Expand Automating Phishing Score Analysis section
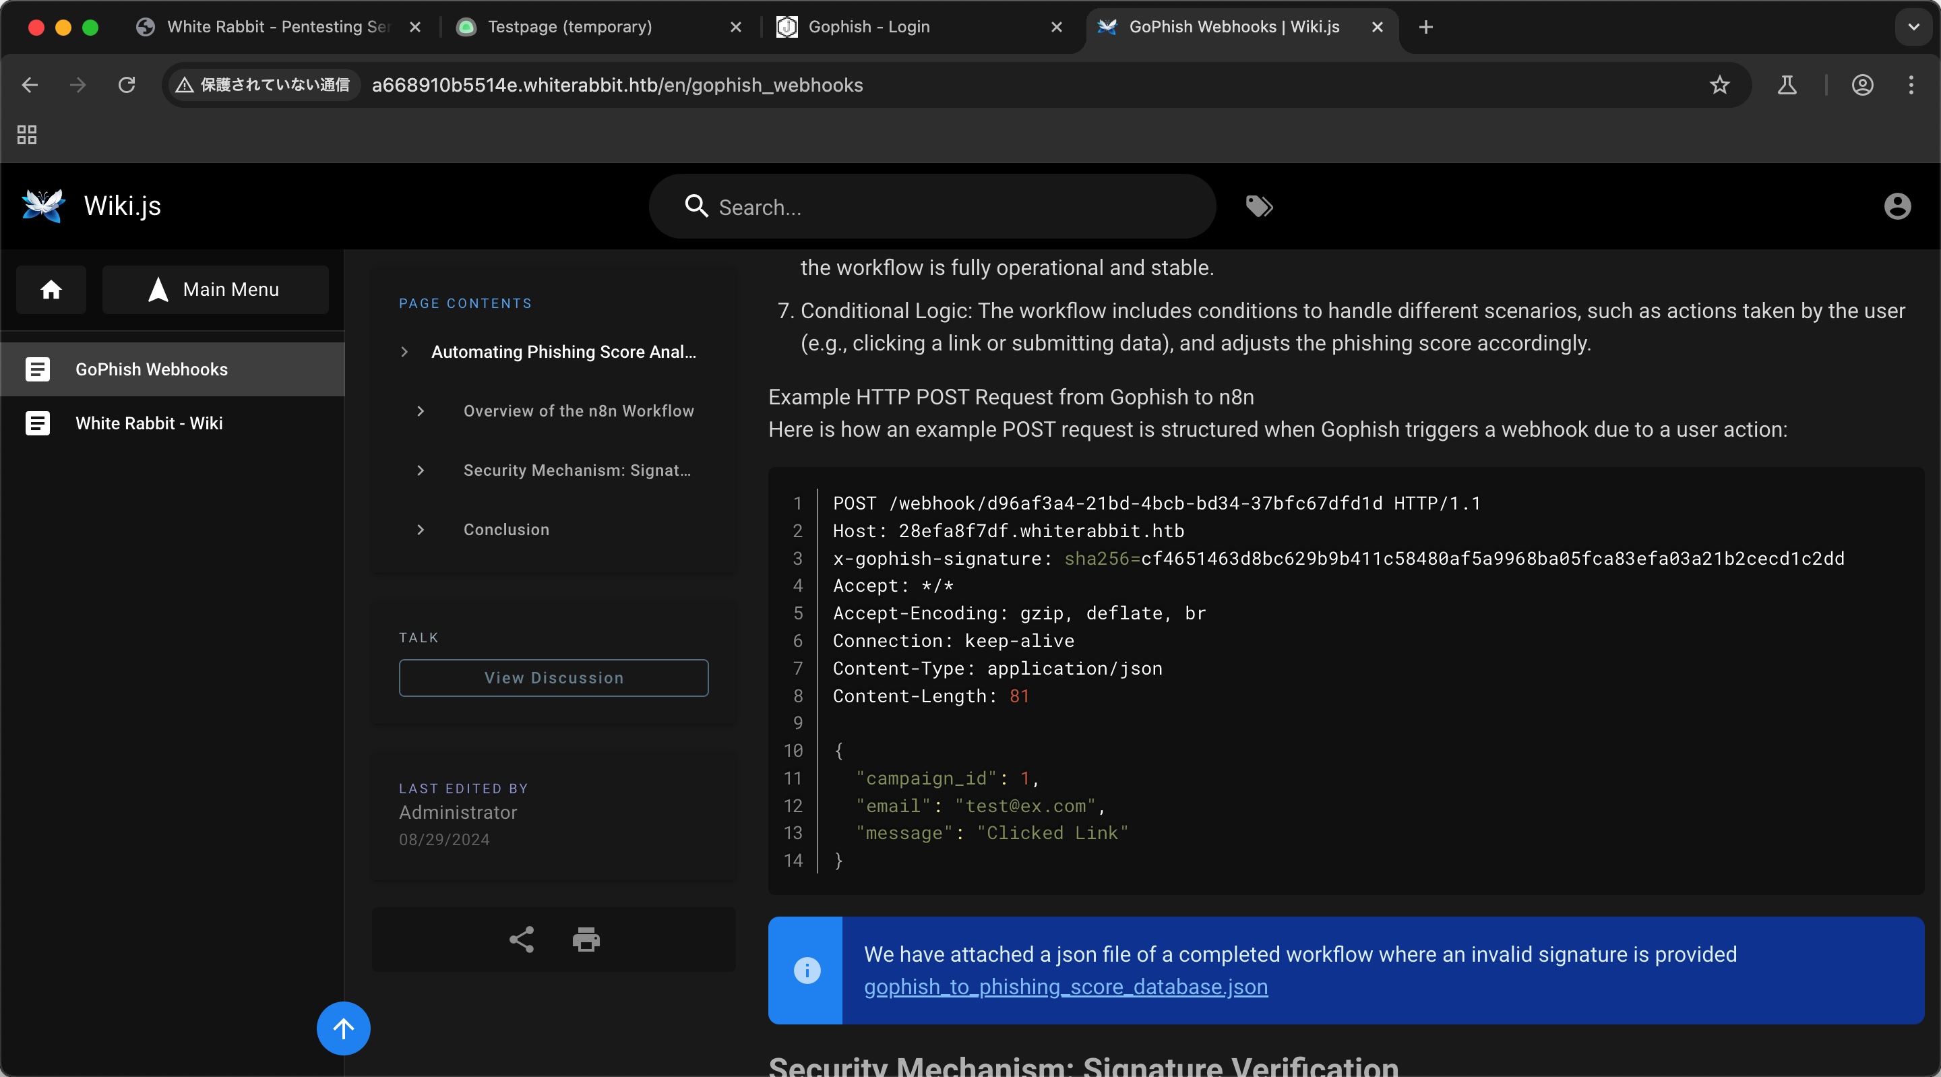Image resolution: width=1941 pixels, height=1077 pixels. pyautogui.click(x=405, y=352)
